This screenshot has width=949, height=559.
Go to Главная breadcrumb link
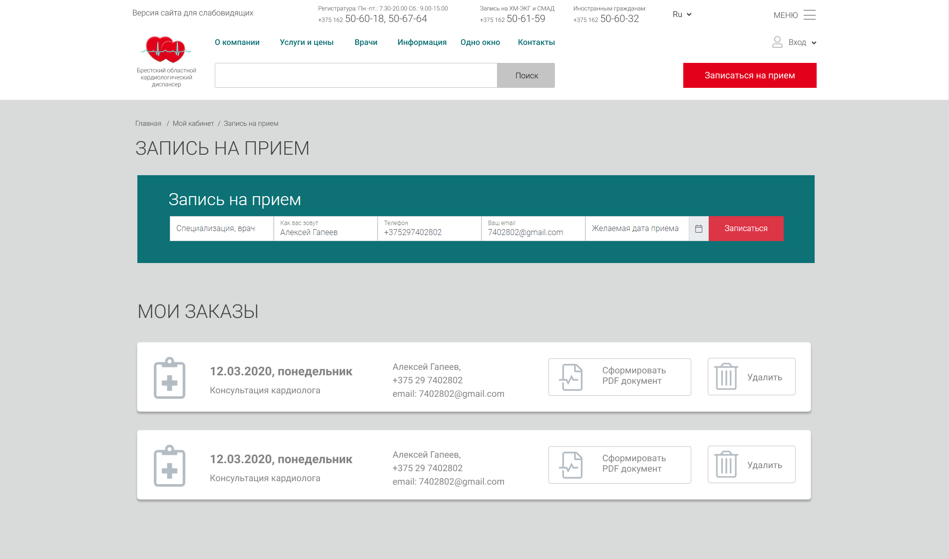click(x=148, y=123)
